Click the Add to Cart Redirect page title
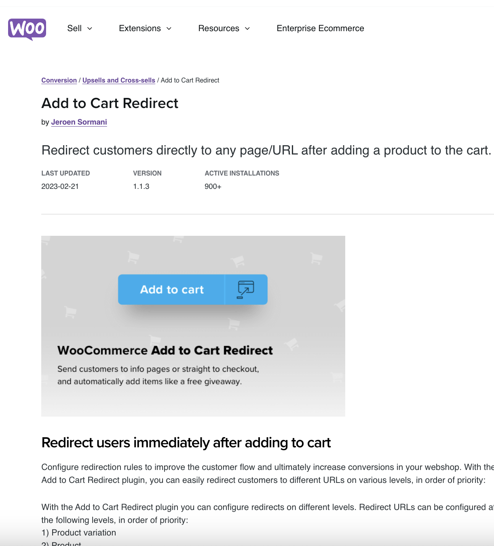This screenshot has height=546, width=494. click(x=110, y=104)
